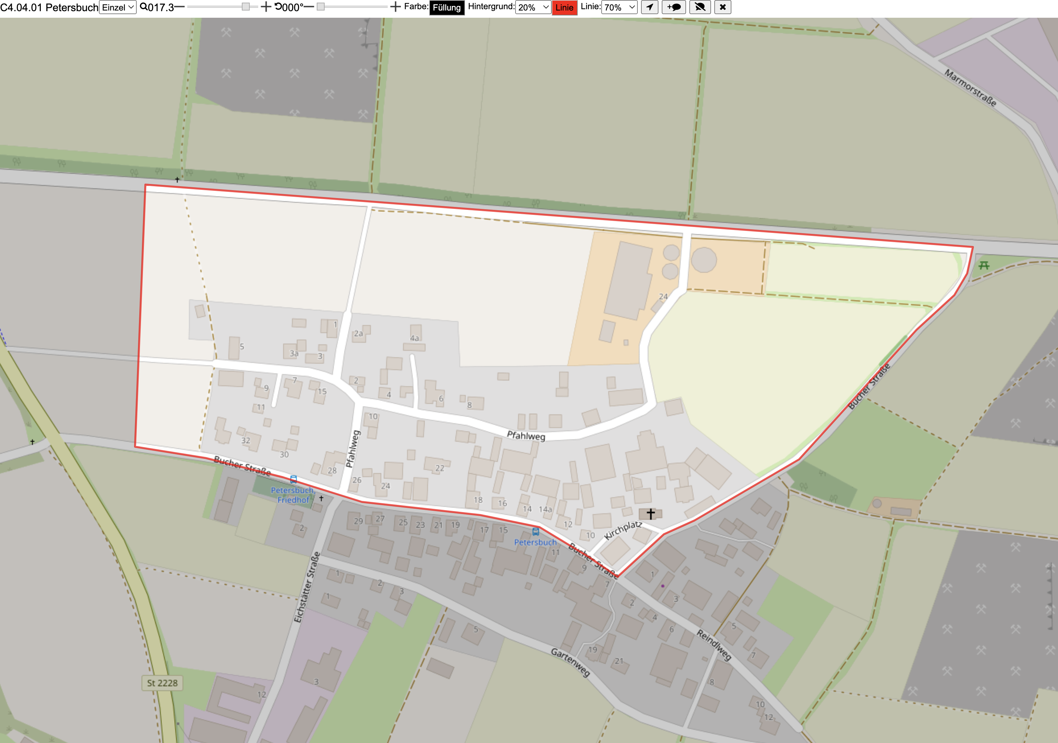Open the Hintergrund 20% dropdown
Screen dimensions: 1058x743
[533, 7]
